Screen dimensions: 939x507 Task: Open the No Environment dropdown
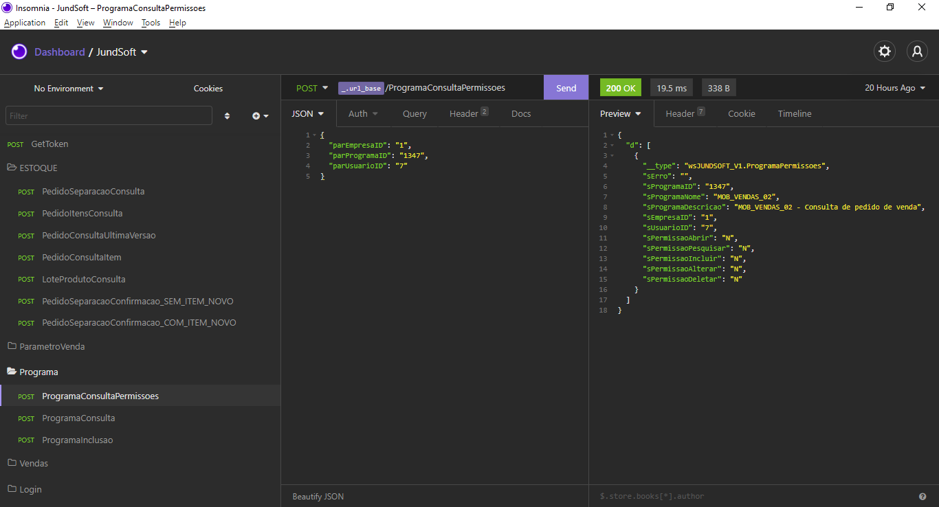click(x=69, y=89)
